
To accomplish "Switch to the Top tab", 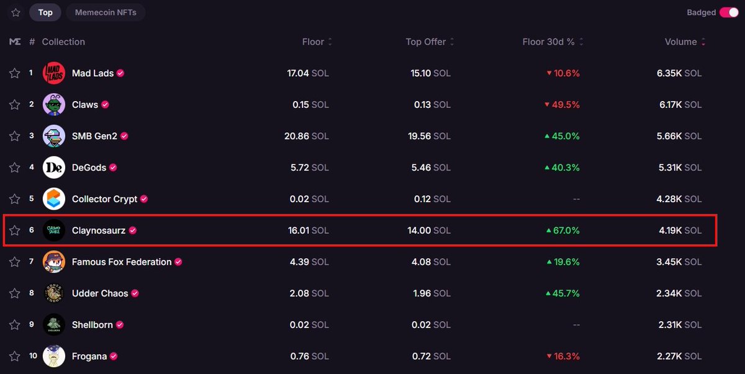I will point(45,12).
